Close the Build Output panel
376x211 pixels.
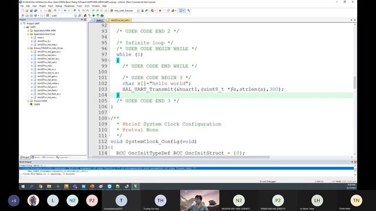(355, 162)
